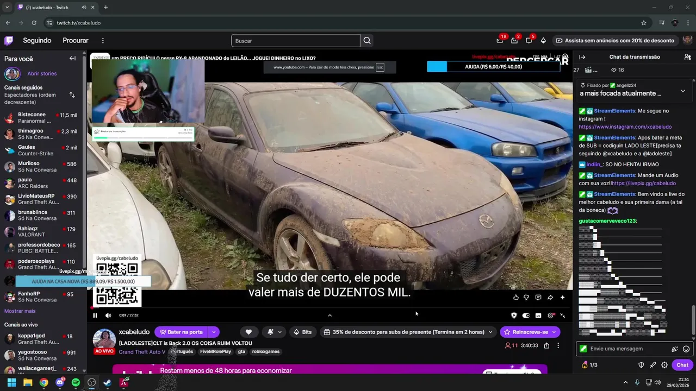
Task: Open the celebration effects icon in chat
Action: pos(675,349)
